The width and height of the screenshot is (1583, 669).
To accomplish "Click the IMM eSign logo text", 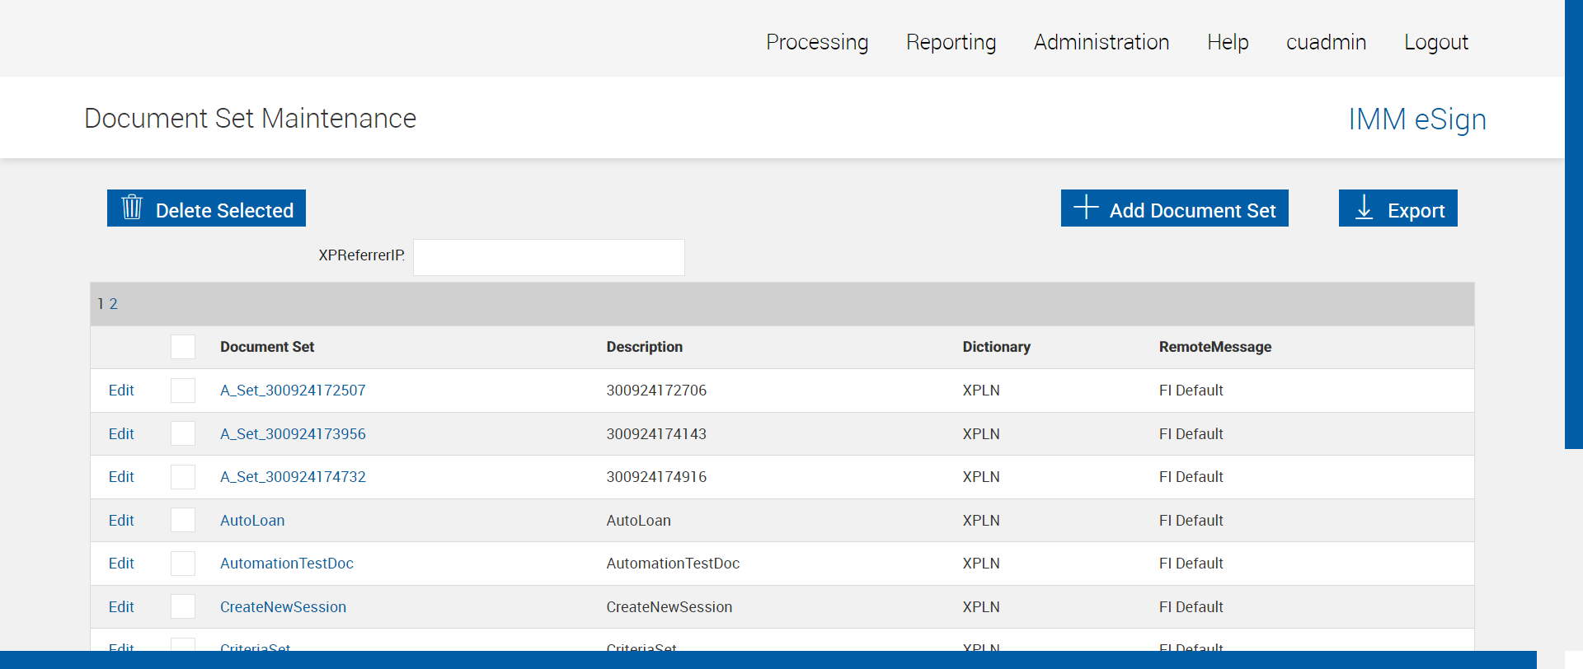I will pyautogui.click(x=1416, y=119).
